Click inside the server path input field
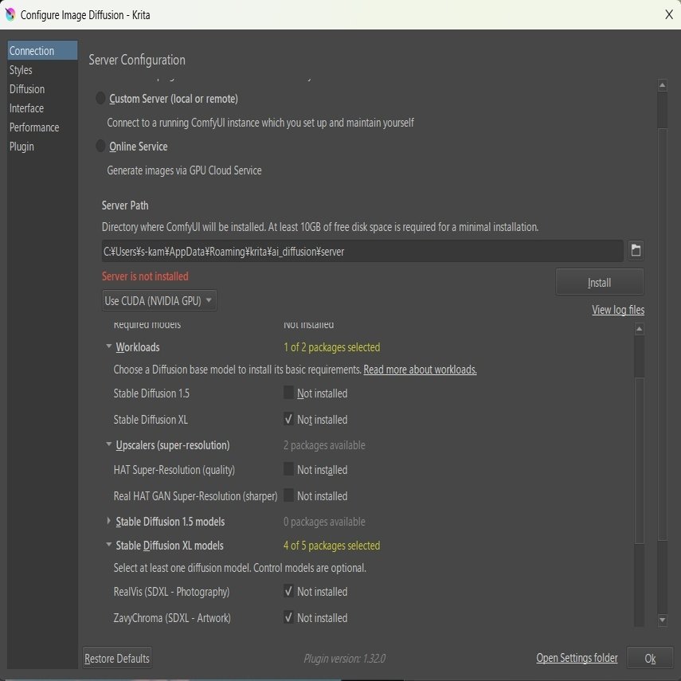 pyautogui.click(x=362, y=251)
